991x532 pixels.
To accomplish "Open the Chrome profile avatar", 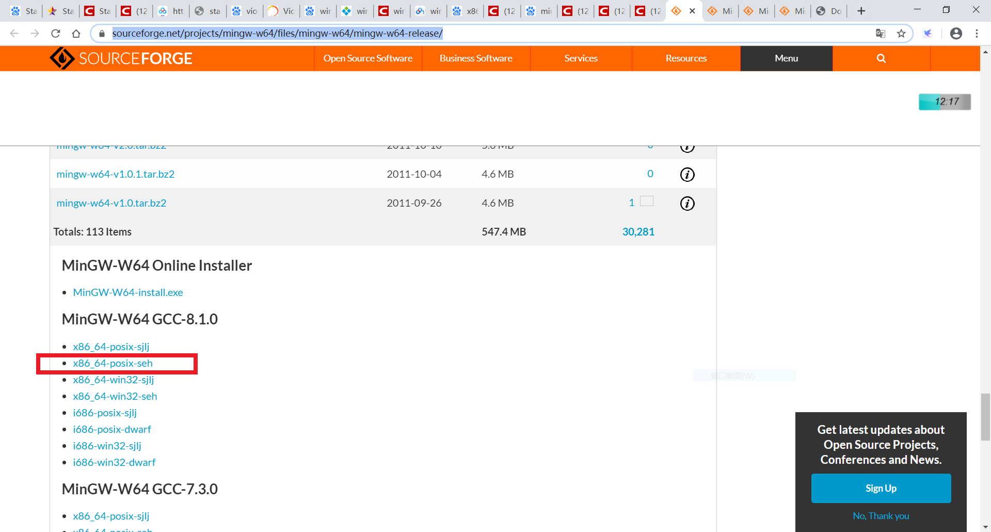I will coord(956,34).
